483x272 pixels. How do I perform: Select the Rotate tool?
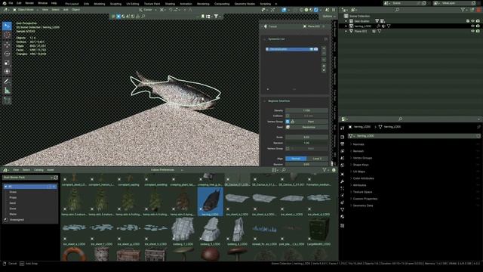click(x=7, y=54)
